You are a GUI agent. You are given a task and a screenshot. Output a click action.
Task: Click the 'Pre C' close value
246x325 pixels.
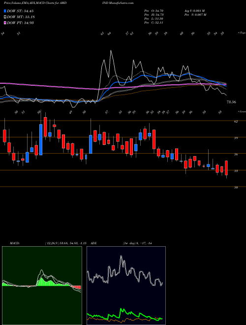click(154, 23)
